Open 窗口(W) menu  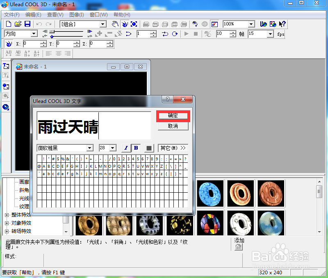[x=98, y=15]
